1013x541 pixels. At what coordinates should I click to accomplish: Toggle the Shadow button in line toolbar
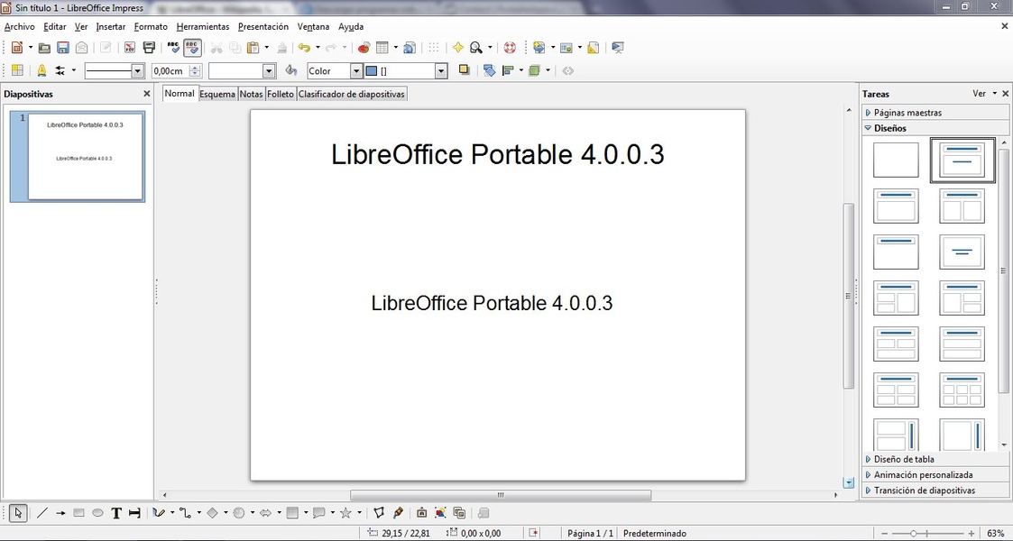tap(465, 70)
